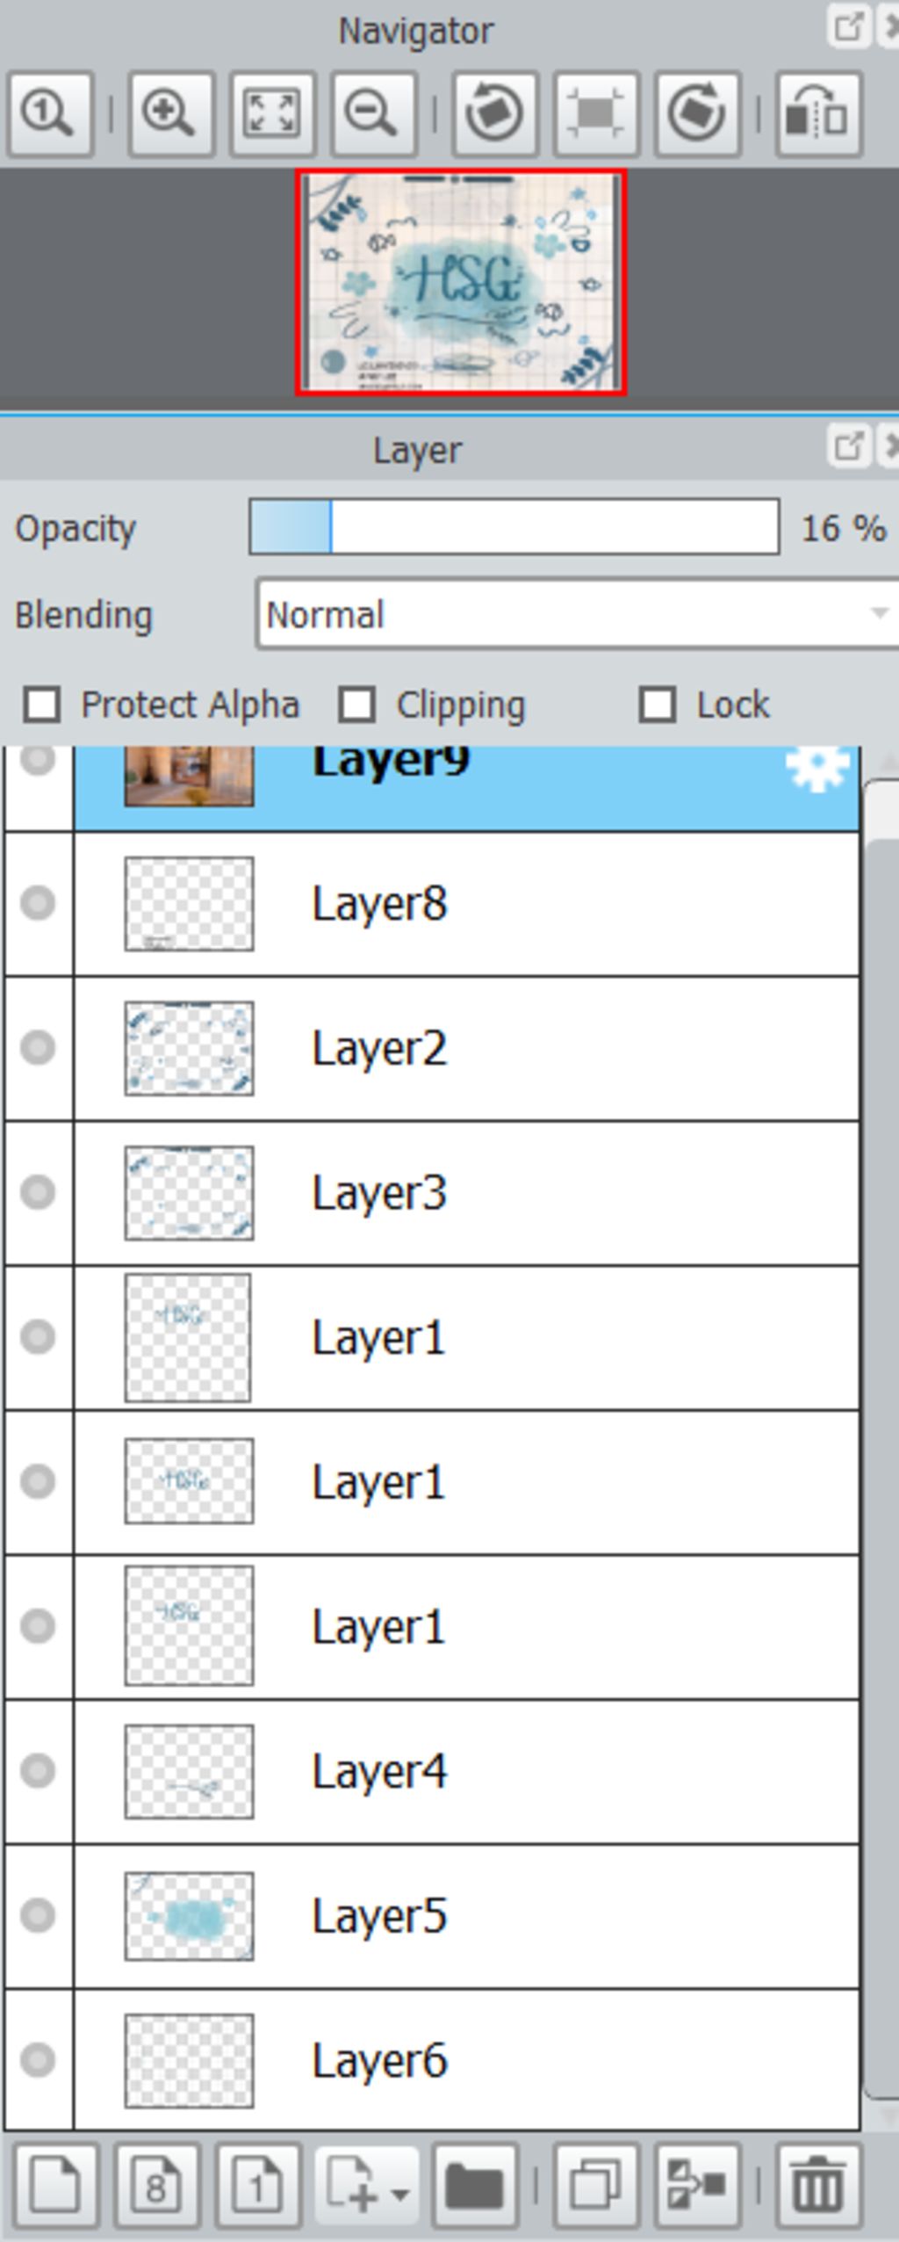Open Layer9 settings gear
This screenshot has height=2242, width=899.
click(x=816, y=768)
